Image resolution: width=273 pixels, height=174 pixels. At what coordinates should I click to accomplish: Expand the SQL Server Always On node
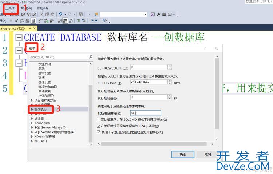click(32, 127)
